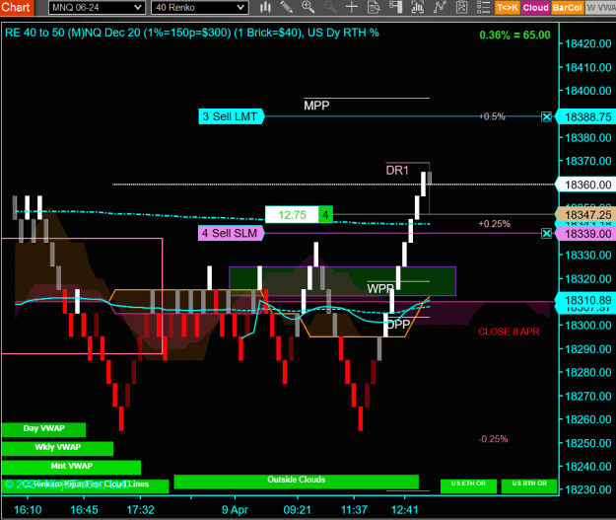The image size is (616, 520).
Task: Click the Wkly VWAP button
Action: click(57, 448)
